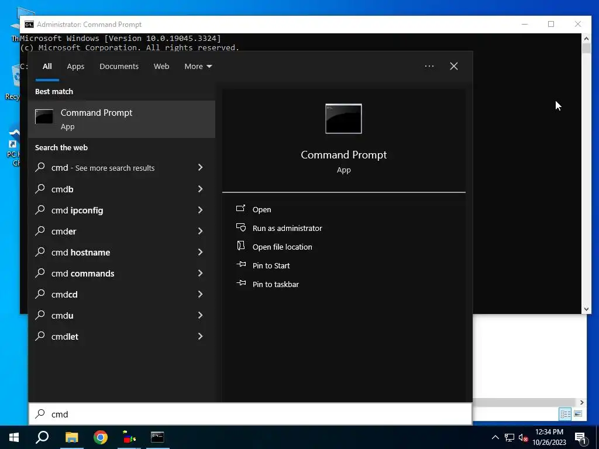The width and height of the screenshot is (599, 449).
Task: Switch to the Web search tab
Action: 161,67
